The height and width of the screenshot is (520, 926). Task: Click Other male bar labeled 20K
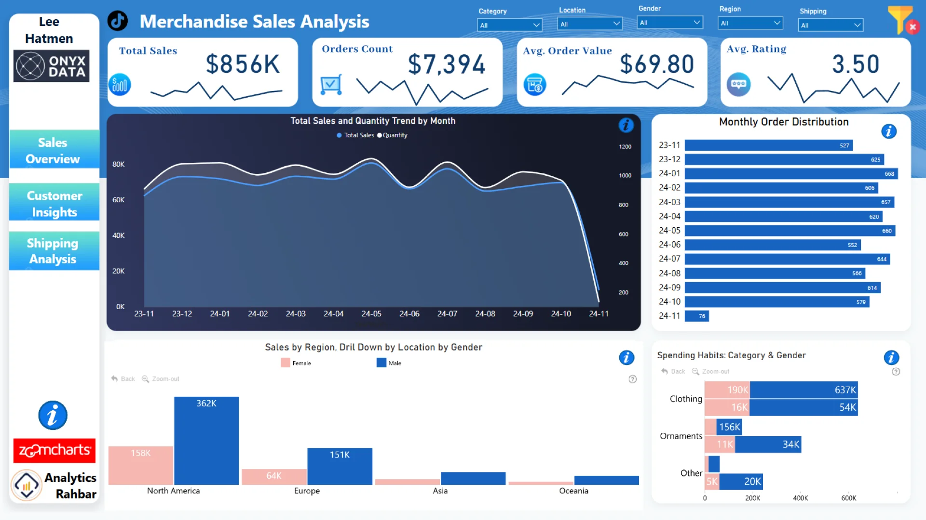[741, 481]
